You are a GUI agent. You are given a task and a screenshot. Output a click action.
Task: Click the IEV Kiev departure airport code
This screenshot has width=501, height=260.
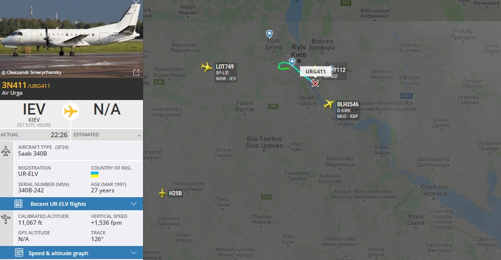(34, 109)
